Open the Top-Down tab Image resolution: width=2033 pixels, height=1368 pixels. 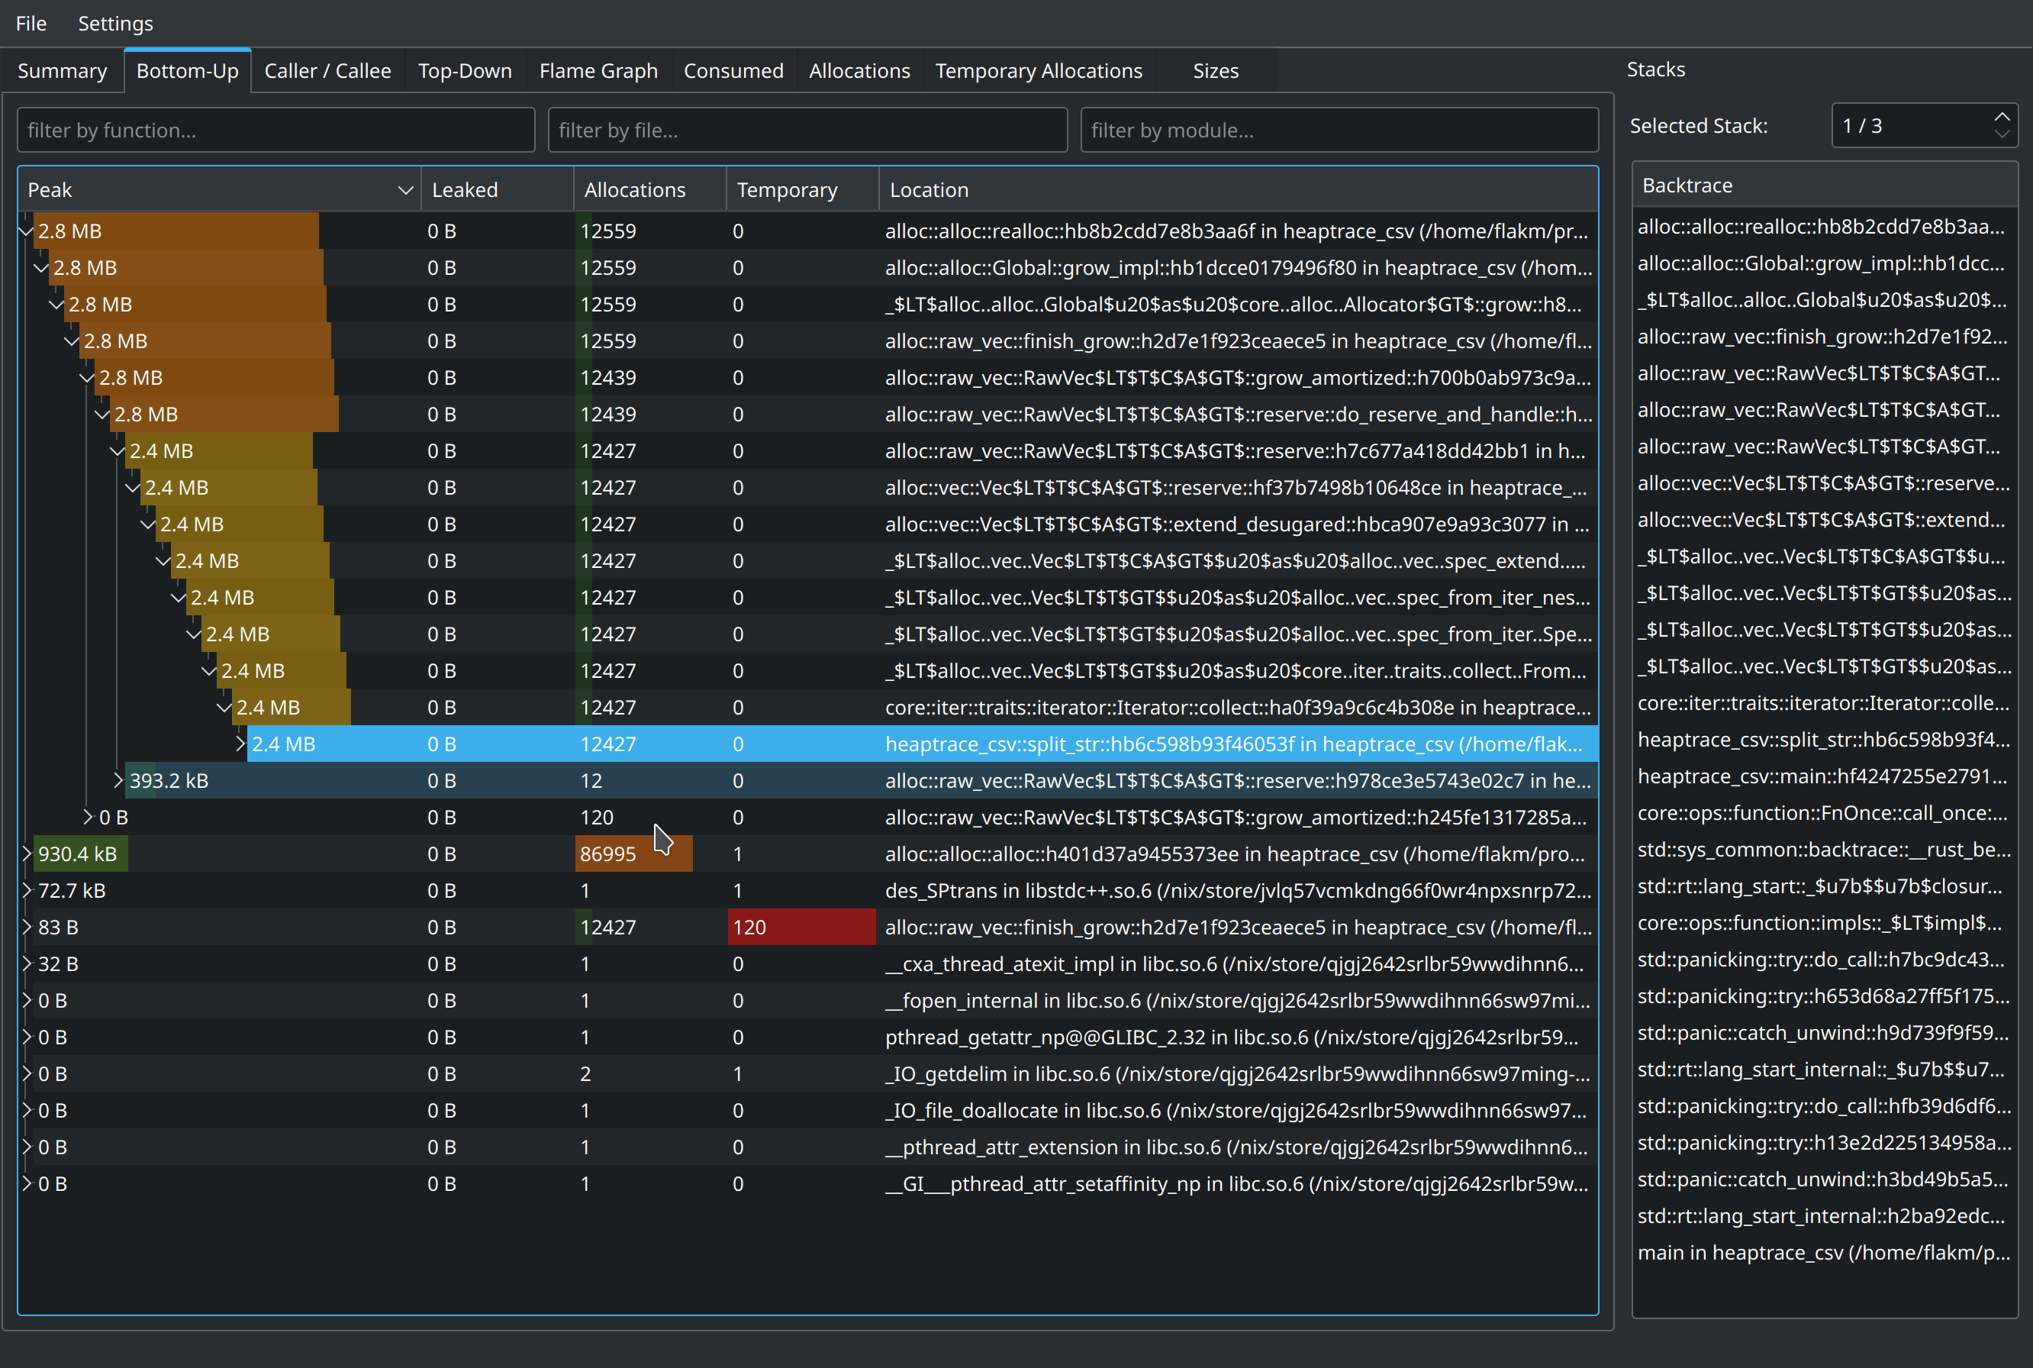(x=465, y=71)
